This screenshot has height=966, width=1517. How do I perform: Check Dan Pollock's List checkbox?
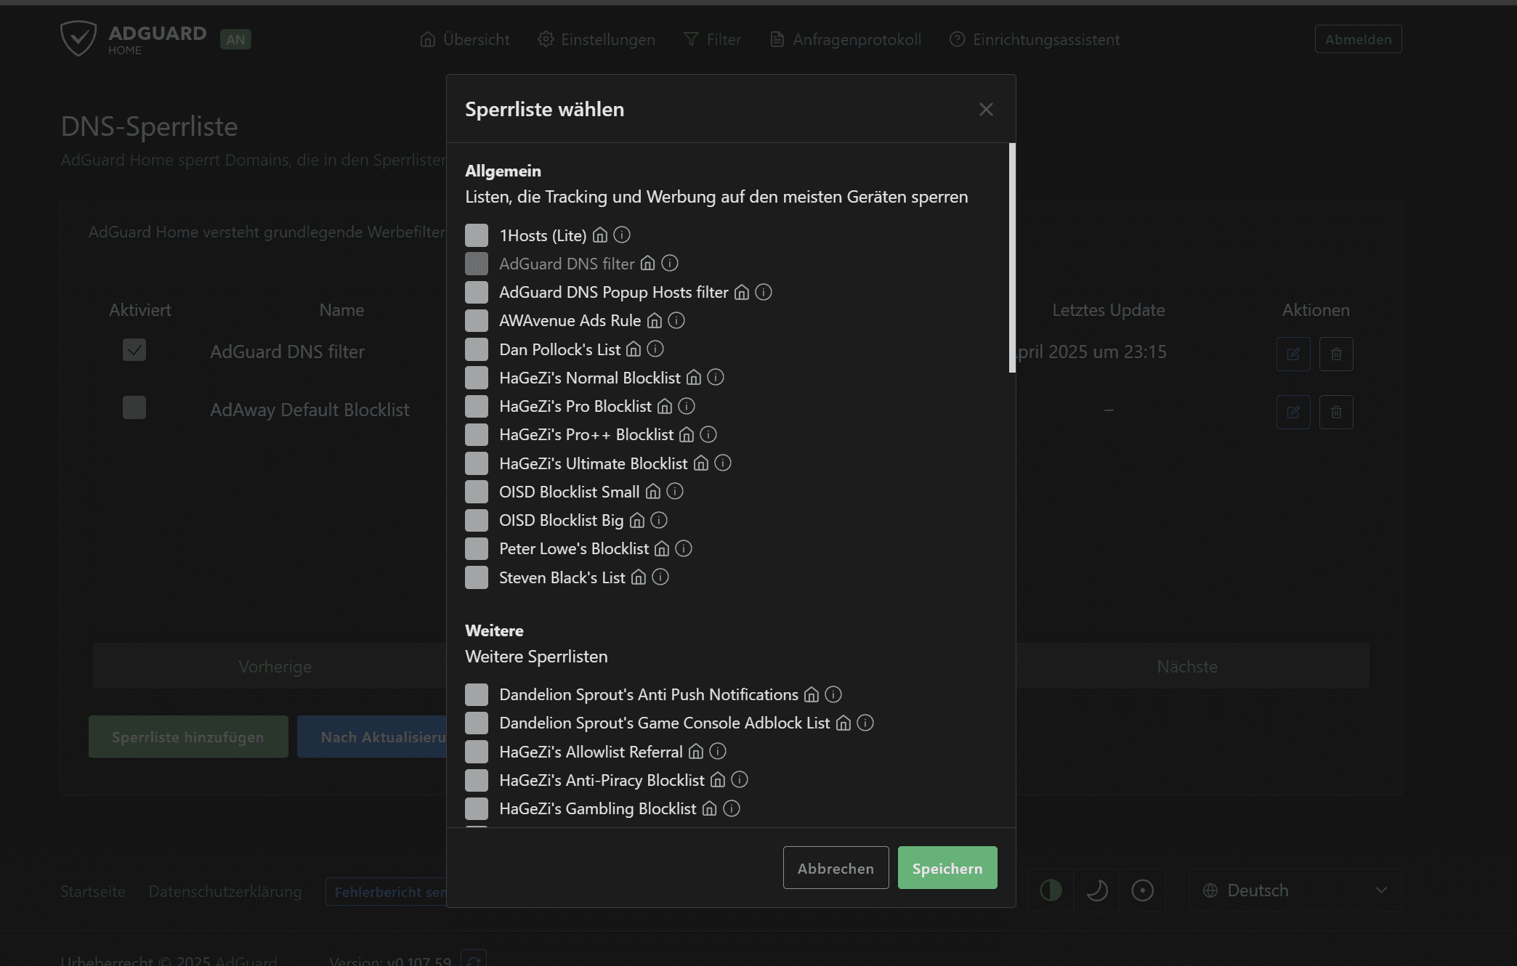pyautogui.click(x=477, y=349)
